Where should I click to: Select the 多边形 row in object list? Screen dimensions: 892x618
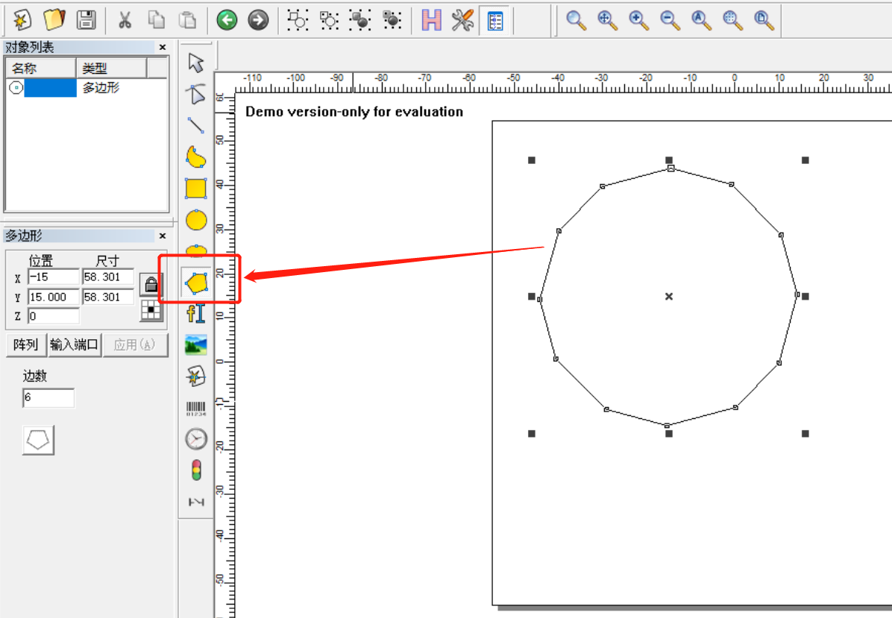tap(87, 87)
